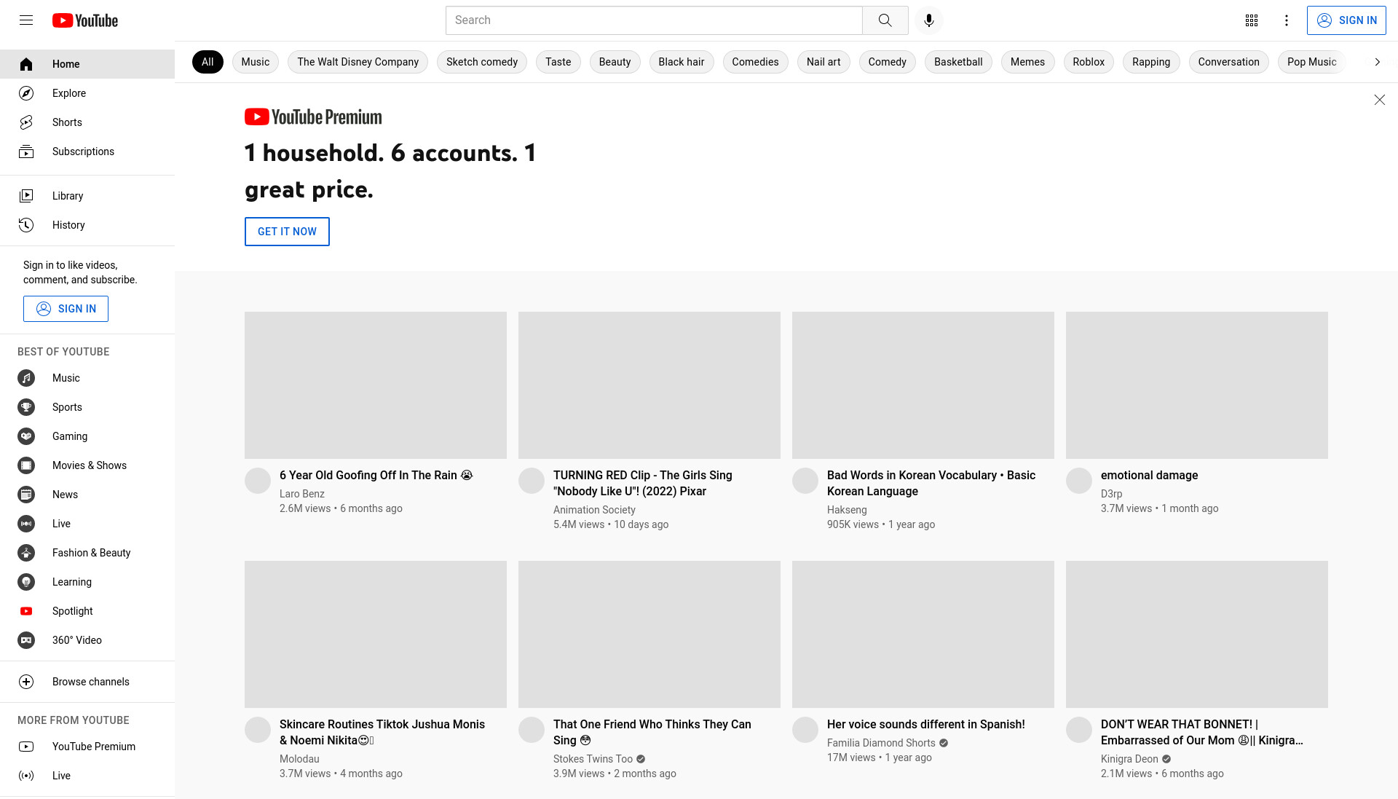Open the YouTube apps grid

pos(1252,20)
